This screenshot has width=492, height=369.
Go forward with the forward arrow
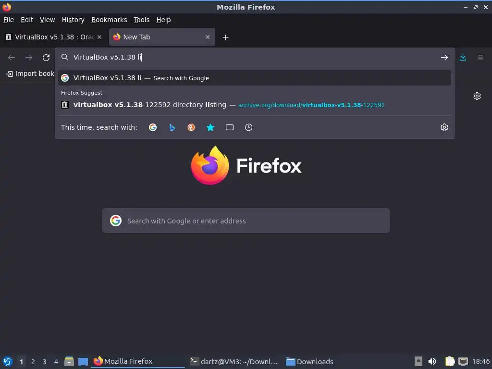click(28, 58)
